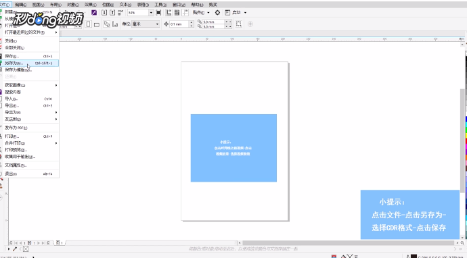This screenshot has height=258, width=467.
Task: Open the zoom level dropdown showing 34%
Action: [x=151, y=12]
